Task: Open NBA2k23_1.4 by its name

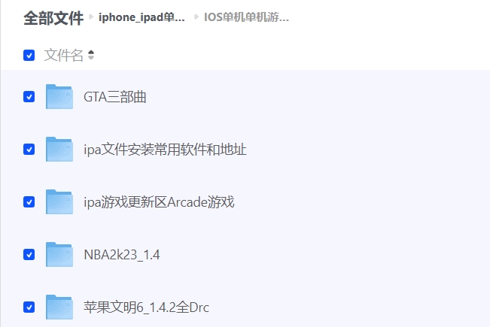Action: coord(122,255)
